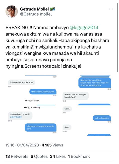This screenshot has width=119, height=164.
Task: Click the tweet timestamp 19:16 · 01/04/2023
Action: click(22, 145)
